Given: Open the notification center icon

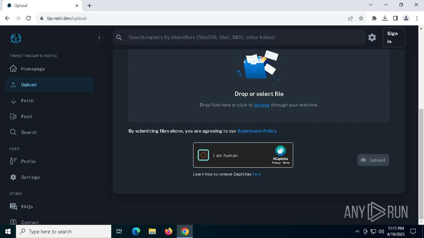Looking at the screenshot, I should tap(413, 231).
